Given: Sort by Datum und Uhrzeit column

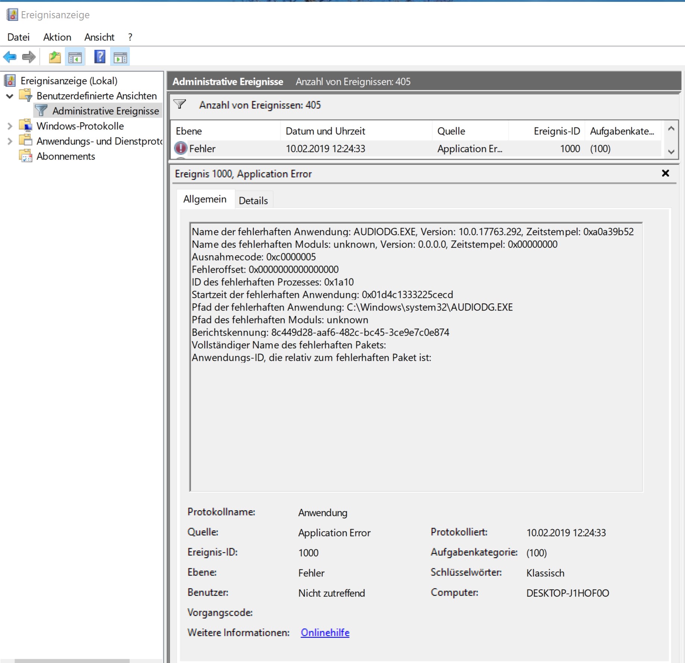Looking at the screenshot, I should click(x=356, y=131).
